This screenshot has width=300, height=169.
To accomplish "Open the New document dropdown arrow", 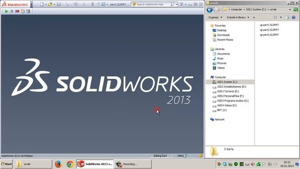I will [x=46, y=4].
